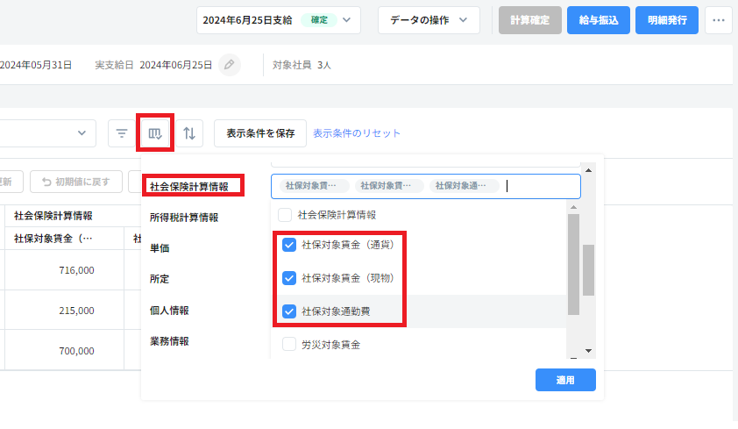
Task: Open the three-dots more options menu
Action: pyautogui.click(x=718, y=20)
